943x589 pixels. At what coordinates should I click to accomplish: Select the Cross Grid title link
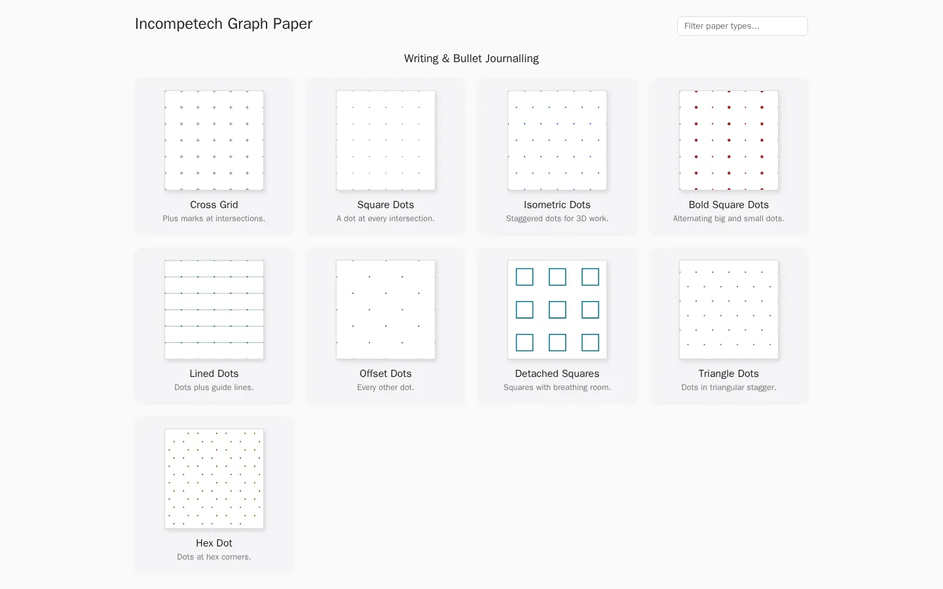pos(214,205)
